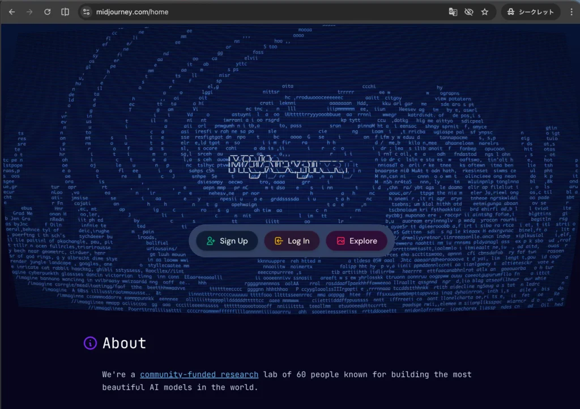580x409 pixels.
Task: Open the community-funded research link
Action: tap(199, 374)
